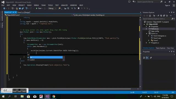Click the Find in Files toolbar icon
176x99 pixels.
(x=59, y=9)
